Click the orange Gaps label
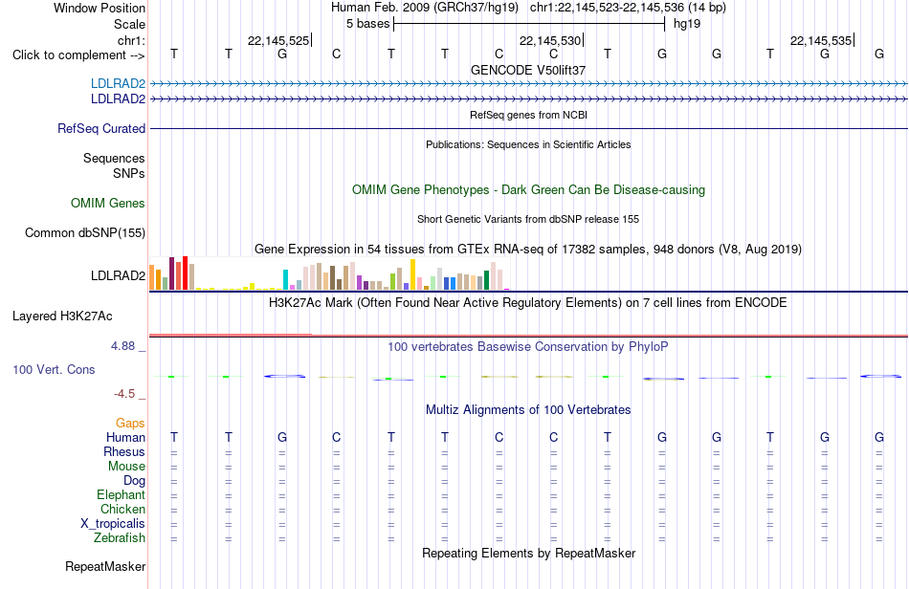This screenshot has width=909, height=589. [130, 424]
